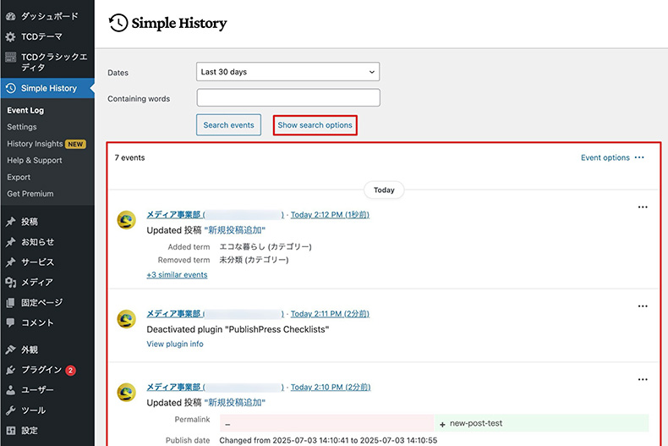Screen dimensions: 668x446
Task: Click the added permalink value new-post-test
Action: click(476, 423)
